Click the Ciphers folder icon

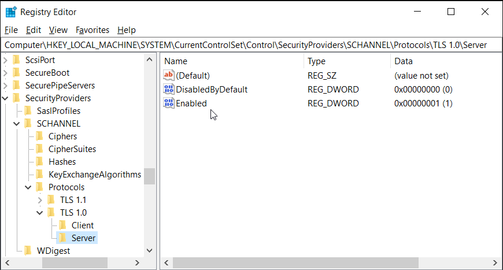tap(40, 136)
